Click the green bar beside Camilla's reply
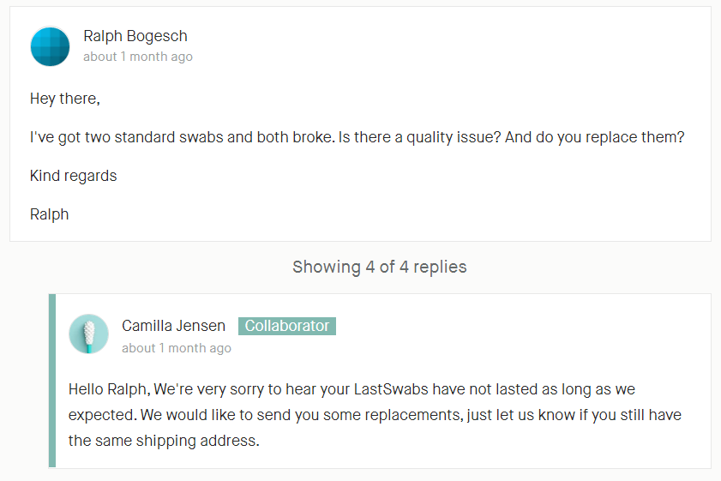721x481 pixels. 52,381
